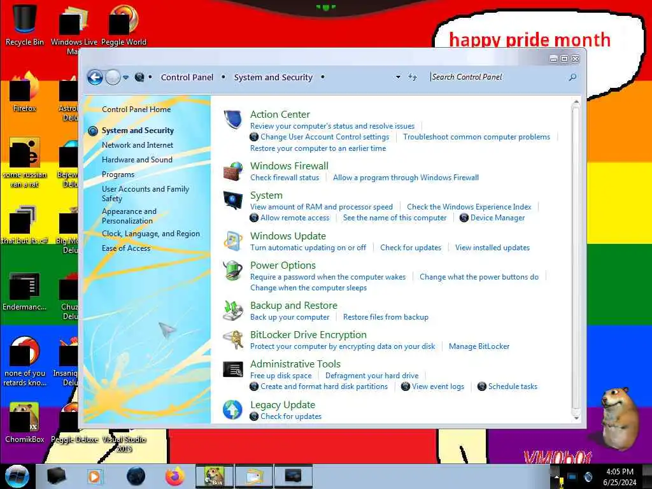Click Change User Account Control settings
Viewport: 652px width, 489px height.
click(325, 137)
